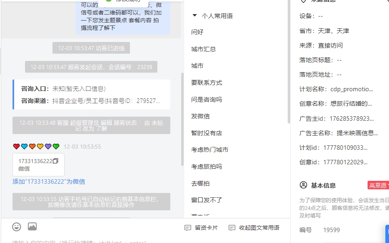Copy phone number 17331336222 with copy icon

(56, 161)
